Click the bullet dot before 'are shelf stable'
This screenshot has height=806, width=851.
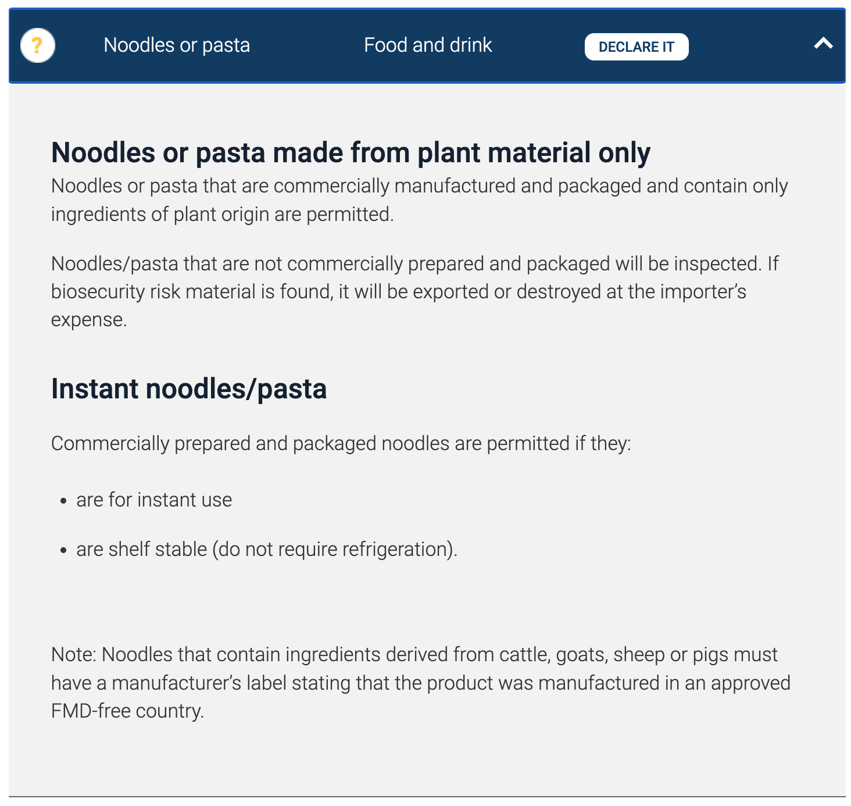pos(64,550)
